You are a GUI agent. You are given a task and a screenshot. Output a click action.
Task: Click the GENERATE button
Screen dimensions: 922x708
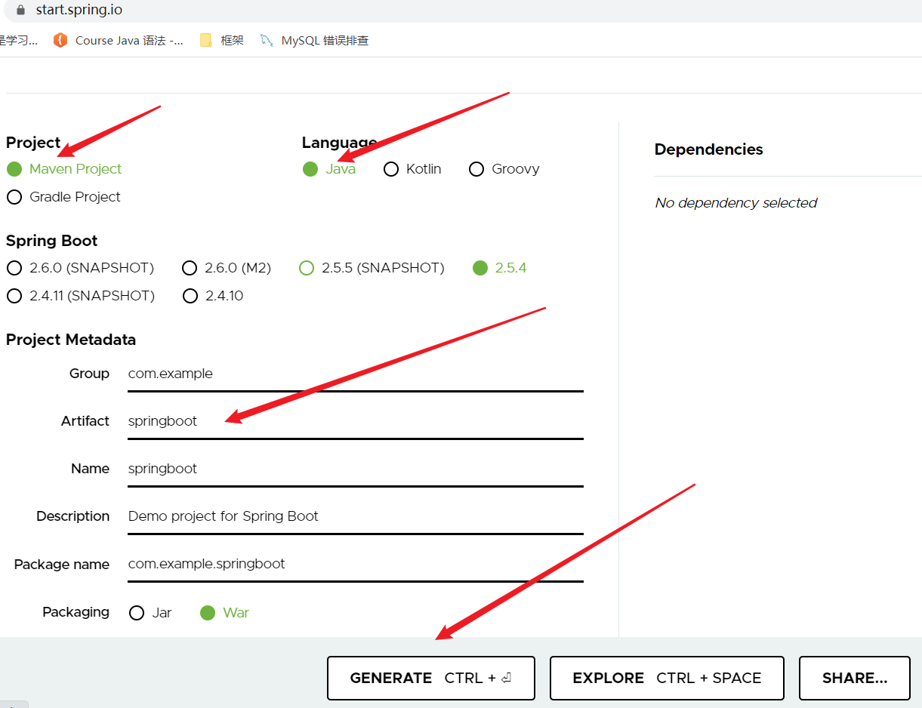[431, 678]
